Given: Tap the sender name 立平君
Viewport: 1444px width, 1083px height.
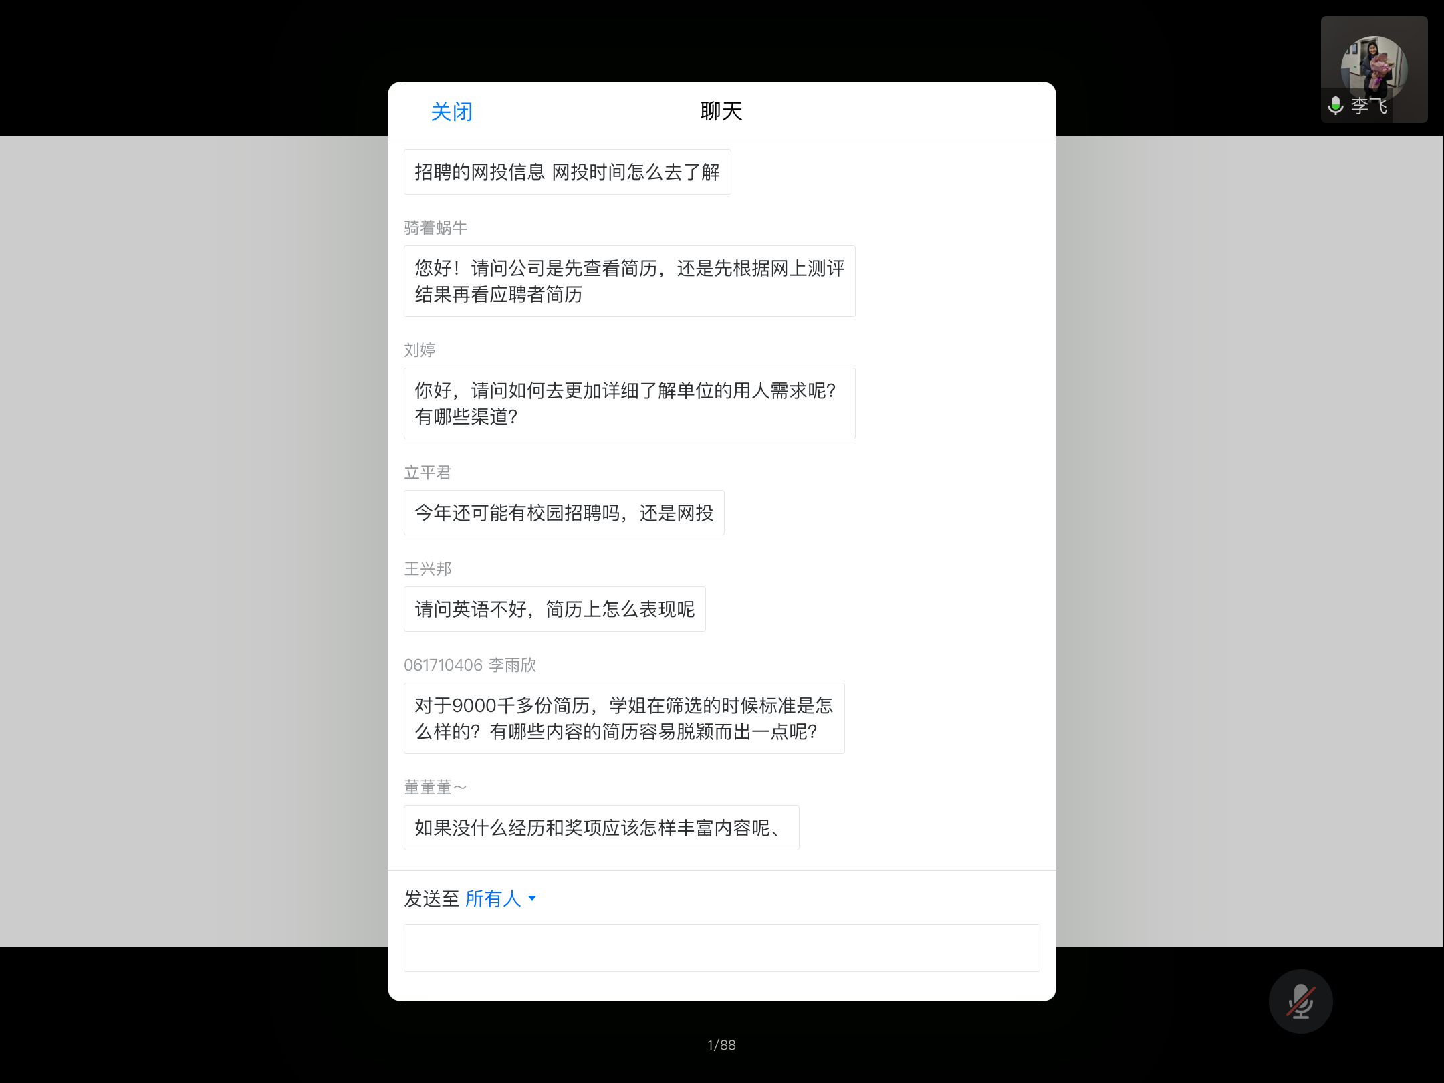Looking at the screenshot, I should pyautogui.click(x=428, y=473).
